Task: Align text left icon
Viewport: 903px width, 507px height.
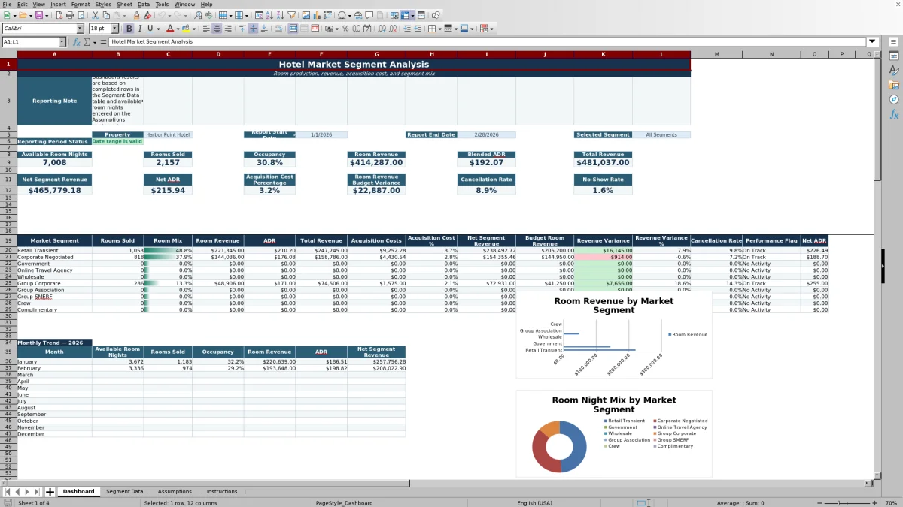Action: [206, 29]
